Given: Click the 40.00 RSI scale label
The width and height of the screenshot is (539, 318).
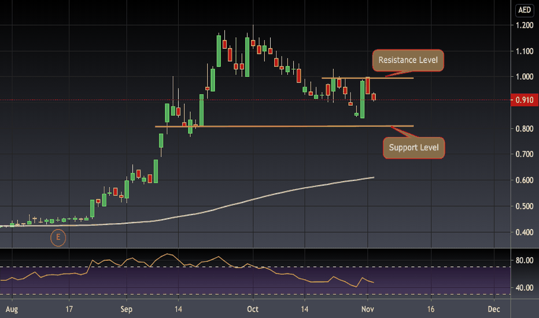Looking at the screenshot, I should pyautogui.click(x=525, y=288).
